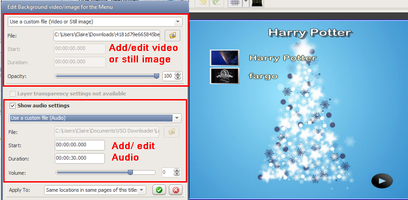Click the Opacity value field showing 100
This screenshot has height=200, width=408.
(169, 76)
